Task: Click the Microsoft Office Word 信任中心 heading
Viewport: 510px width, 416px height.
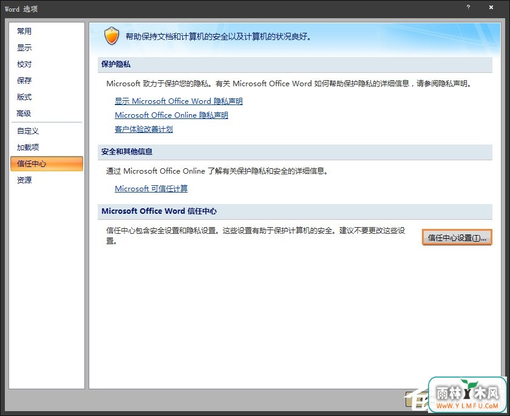Action: (x=159, y=211)
